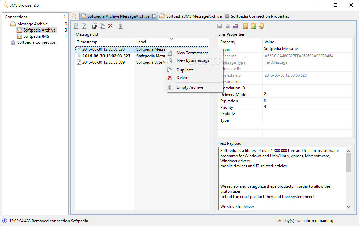The height and width of the screenshot is (226, 359).
Task: Click 30 day(s) evaluation remaining status text
Action: coord(305,221)
